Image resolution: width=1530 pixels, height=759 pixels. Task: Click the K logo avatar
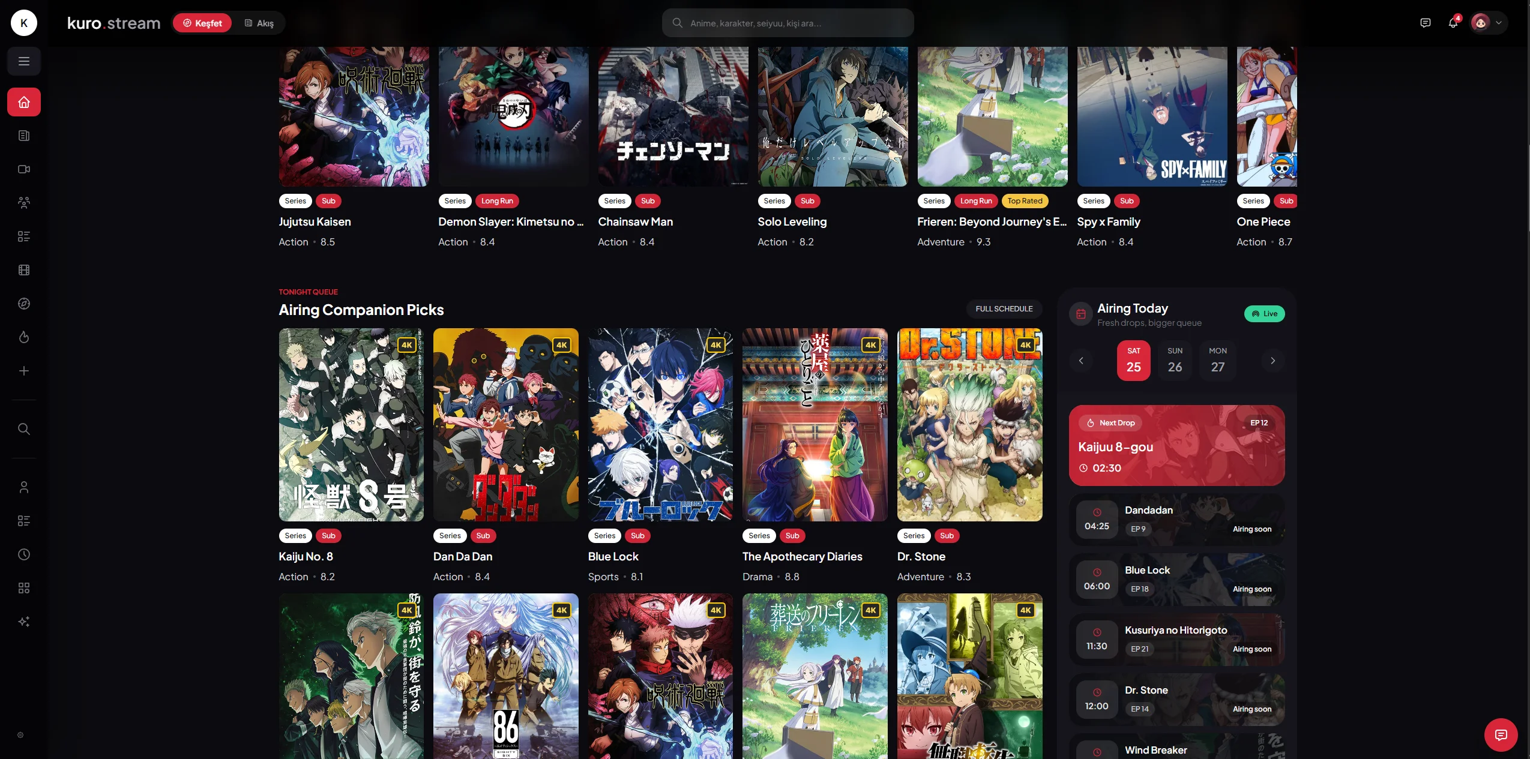(x=24, y=23)
